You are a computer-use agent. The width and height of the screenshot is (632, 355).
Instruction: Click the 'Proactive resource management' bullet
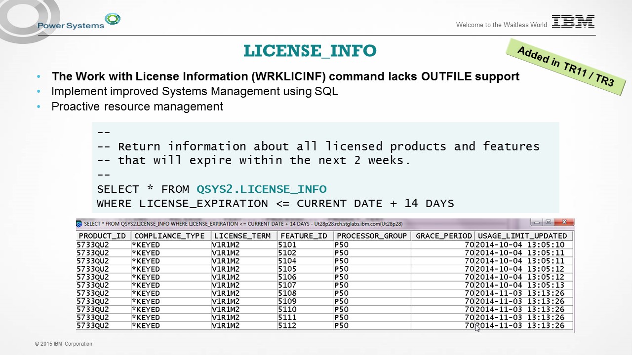tap(137, 106)
